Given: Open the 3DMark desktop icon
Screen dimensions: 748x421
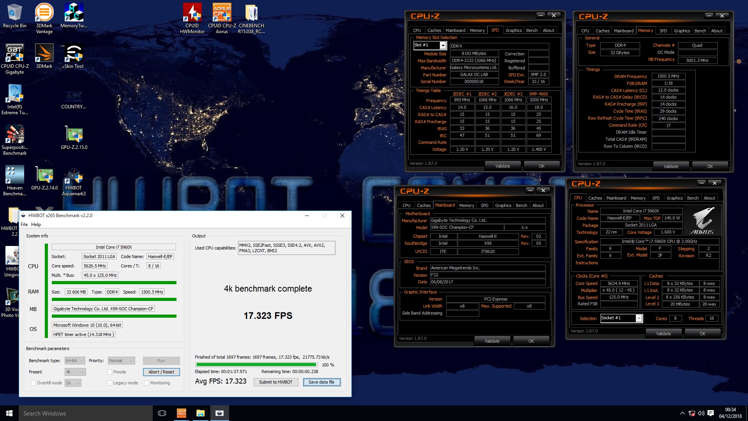Looking at the screenshot, I should pos(44,56).
